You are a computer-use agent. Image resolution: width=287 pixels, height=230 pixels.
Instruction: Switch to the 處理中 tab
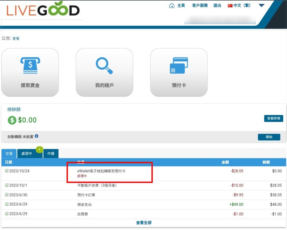click(27, 154)
